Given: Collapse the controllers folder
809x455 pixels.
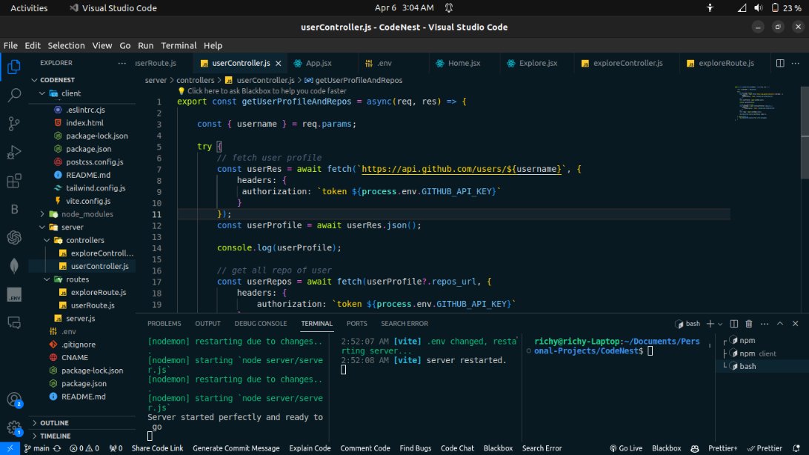Looking at the screenshot, I should click(47, 240).
